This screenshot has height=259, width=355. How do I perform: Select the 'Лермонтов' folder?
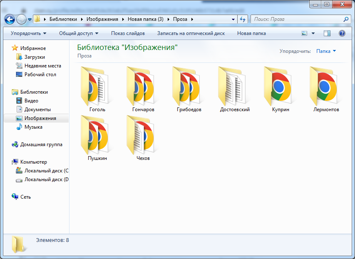326,89
